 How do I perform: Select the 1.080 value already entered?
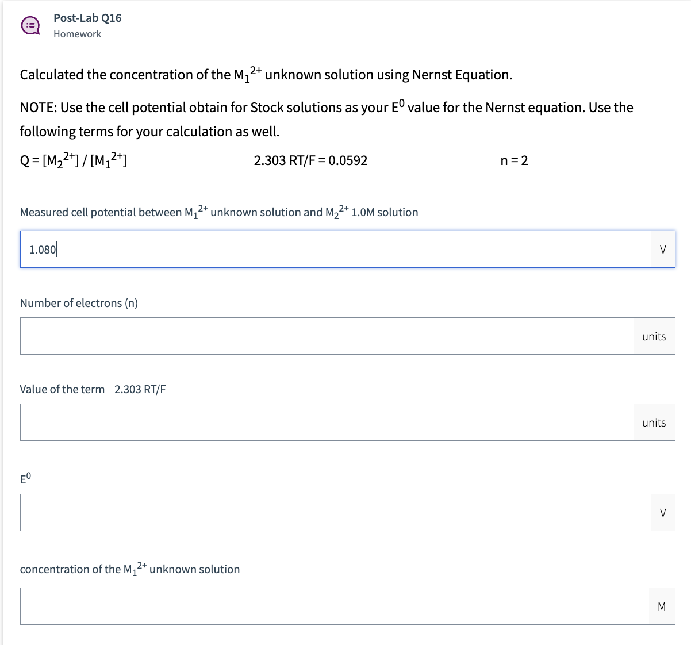click(x=40, y=249)
